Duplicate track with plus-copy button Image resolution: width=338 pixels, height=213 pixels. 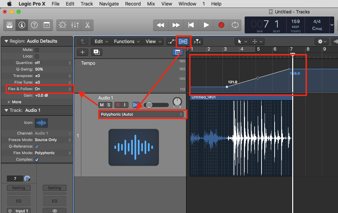pyautogui.click(x=96, y=52)
